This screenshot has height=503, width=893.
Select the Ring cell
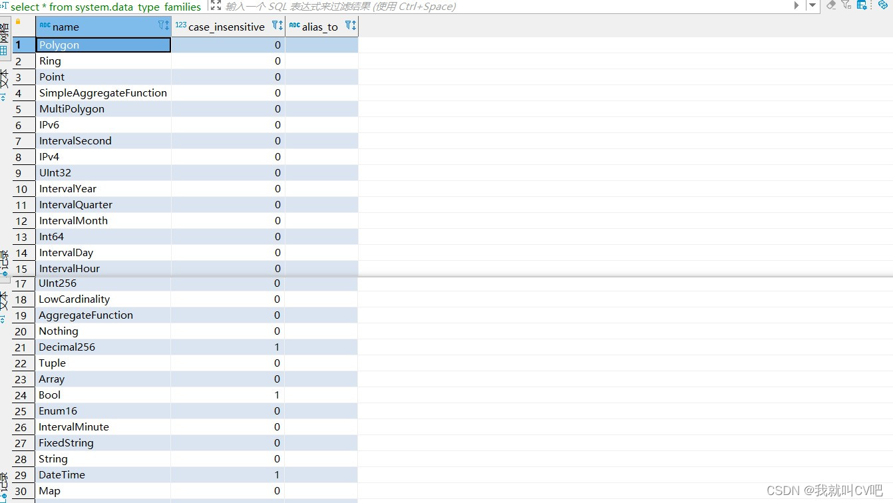104,61
